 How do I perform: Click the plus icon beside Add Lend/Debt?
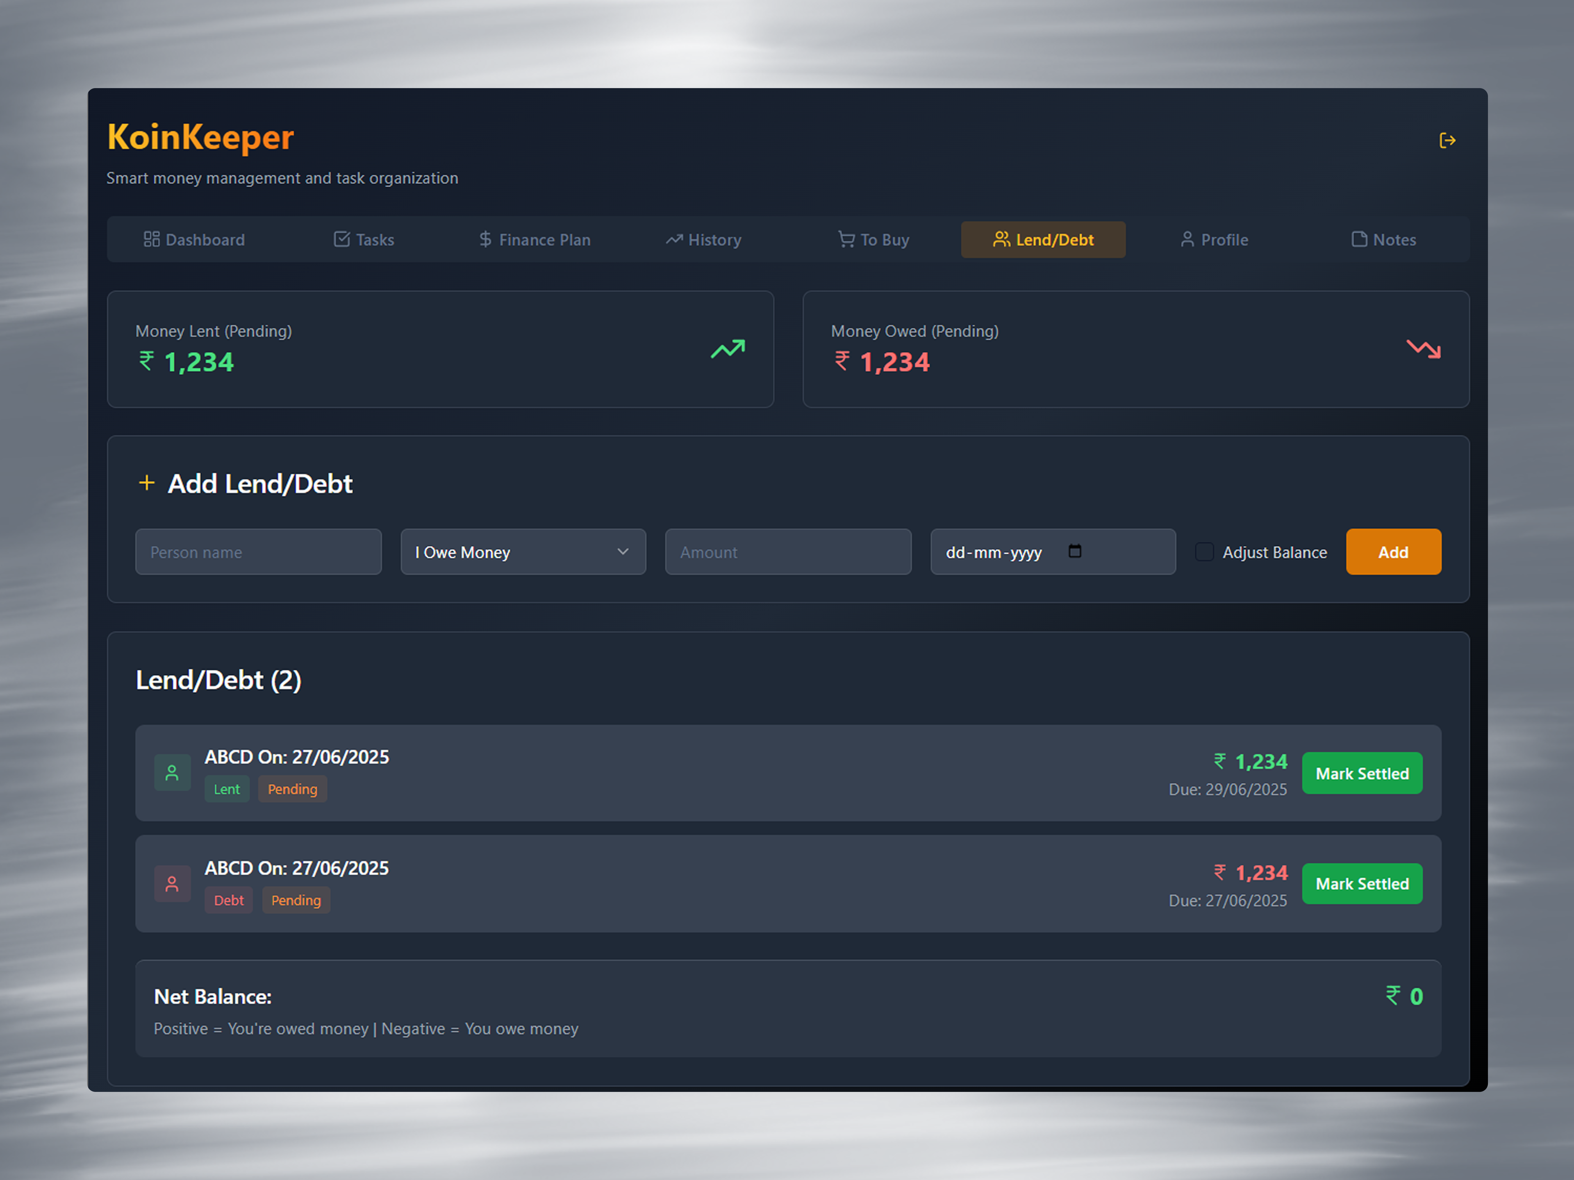point(147,483)
